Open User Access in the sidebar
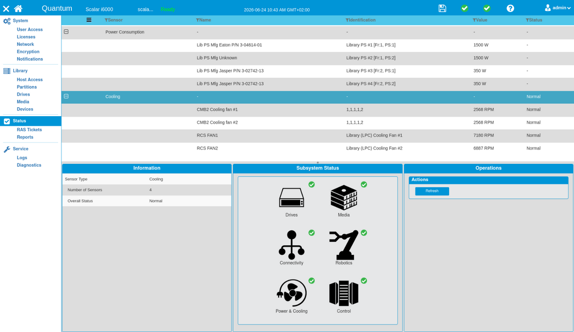 (30, 30)
